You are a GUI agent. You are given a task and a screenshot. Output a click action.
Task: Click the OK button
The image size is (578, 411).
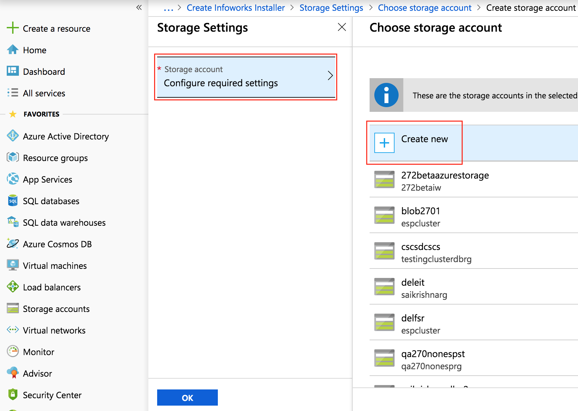187,398
